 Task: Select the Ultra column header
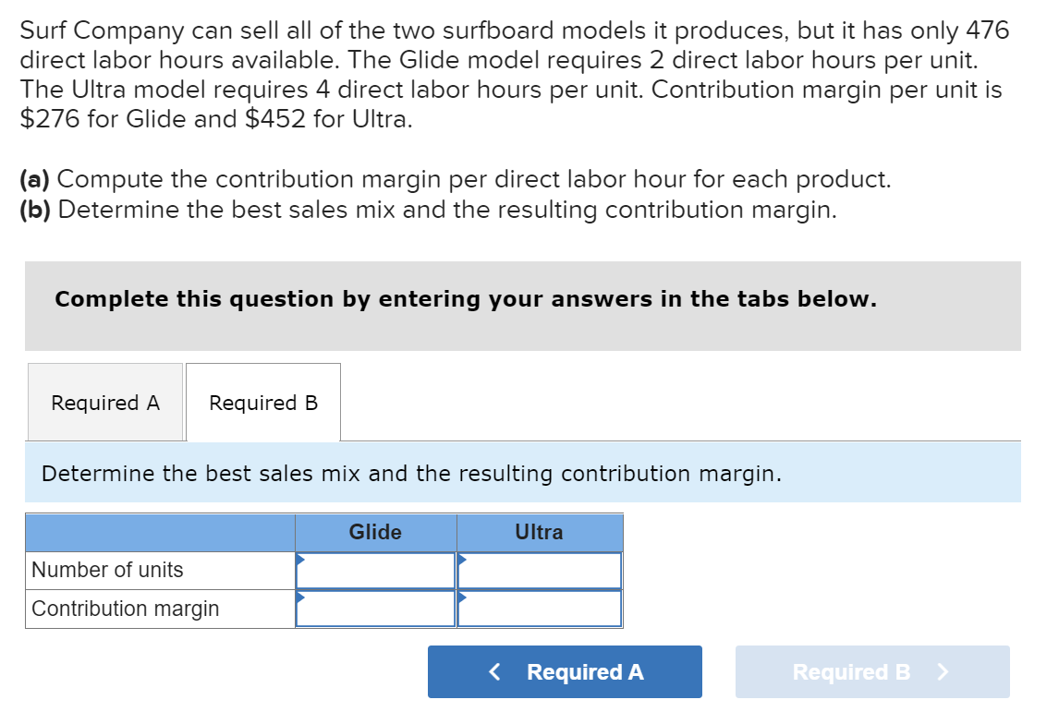[539, 532]
